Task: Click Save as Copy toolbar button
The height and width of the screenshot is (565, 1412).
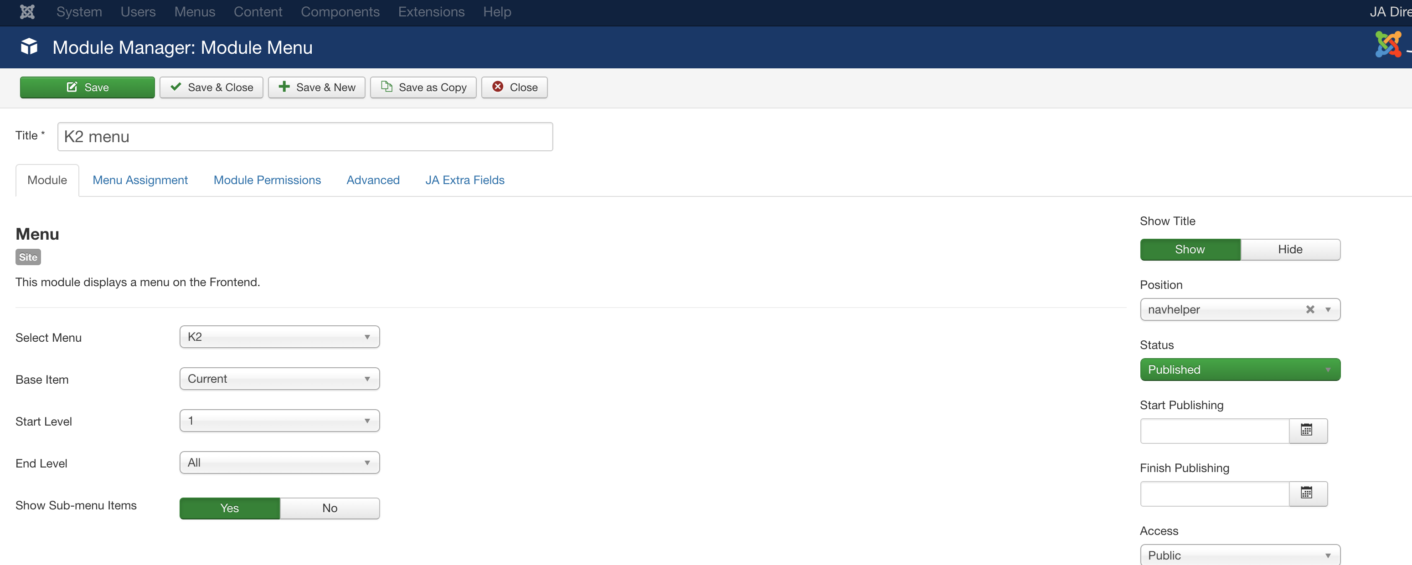Action: (423, 87)
